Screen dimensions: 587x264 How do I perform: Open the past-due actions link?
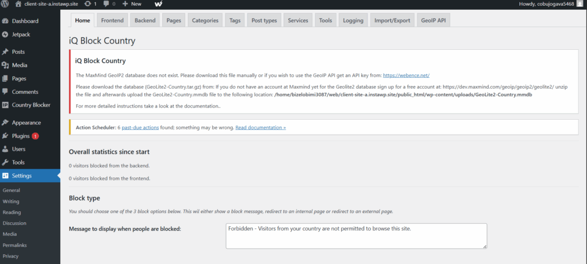coord(140,128)
